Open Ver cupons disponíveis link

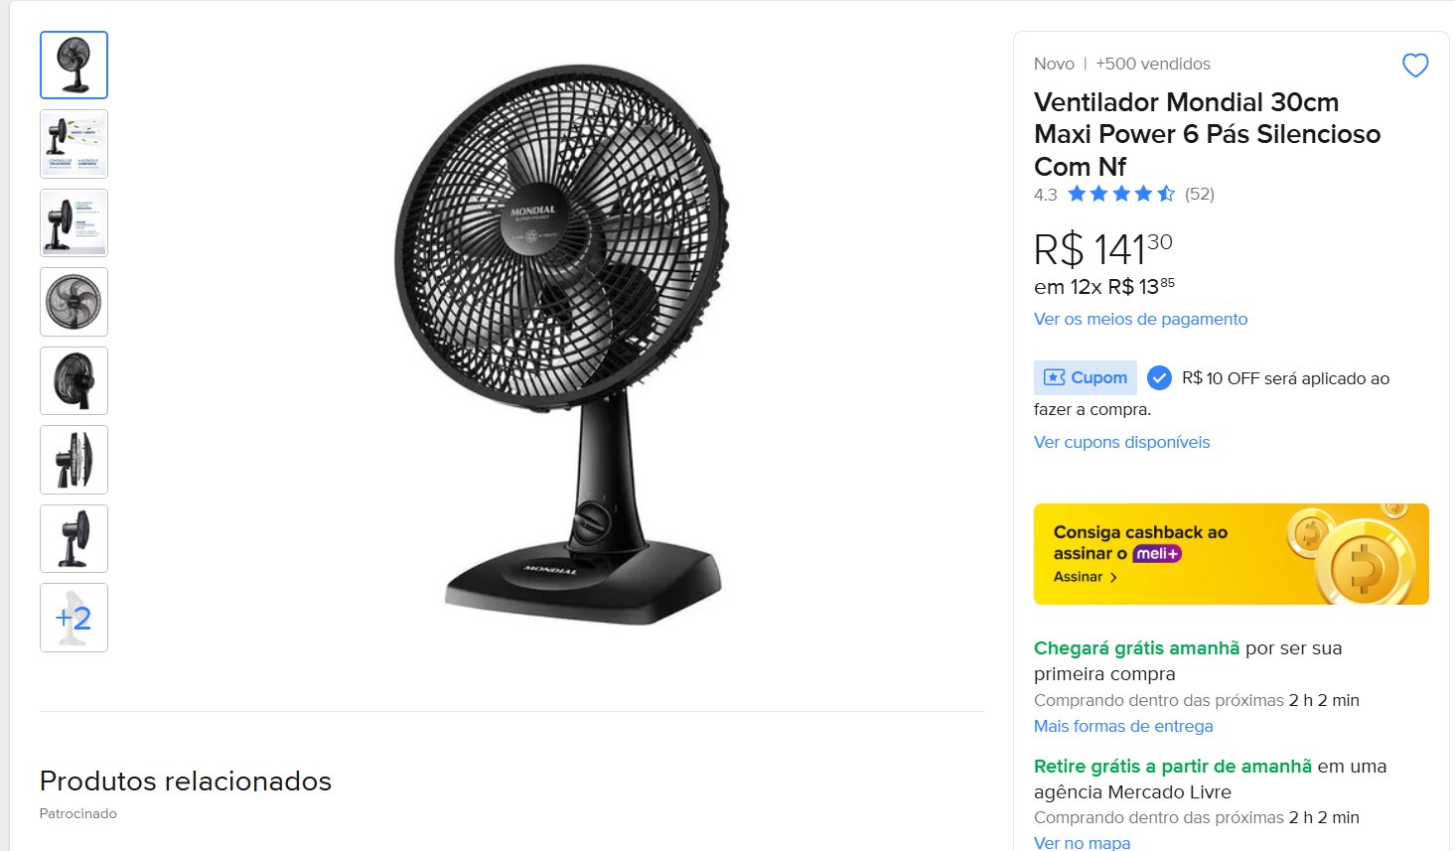[x=1121, y=442]
